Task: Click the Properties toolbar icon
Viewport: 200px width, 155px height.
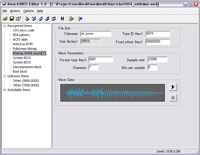Action: pos(18,19)
